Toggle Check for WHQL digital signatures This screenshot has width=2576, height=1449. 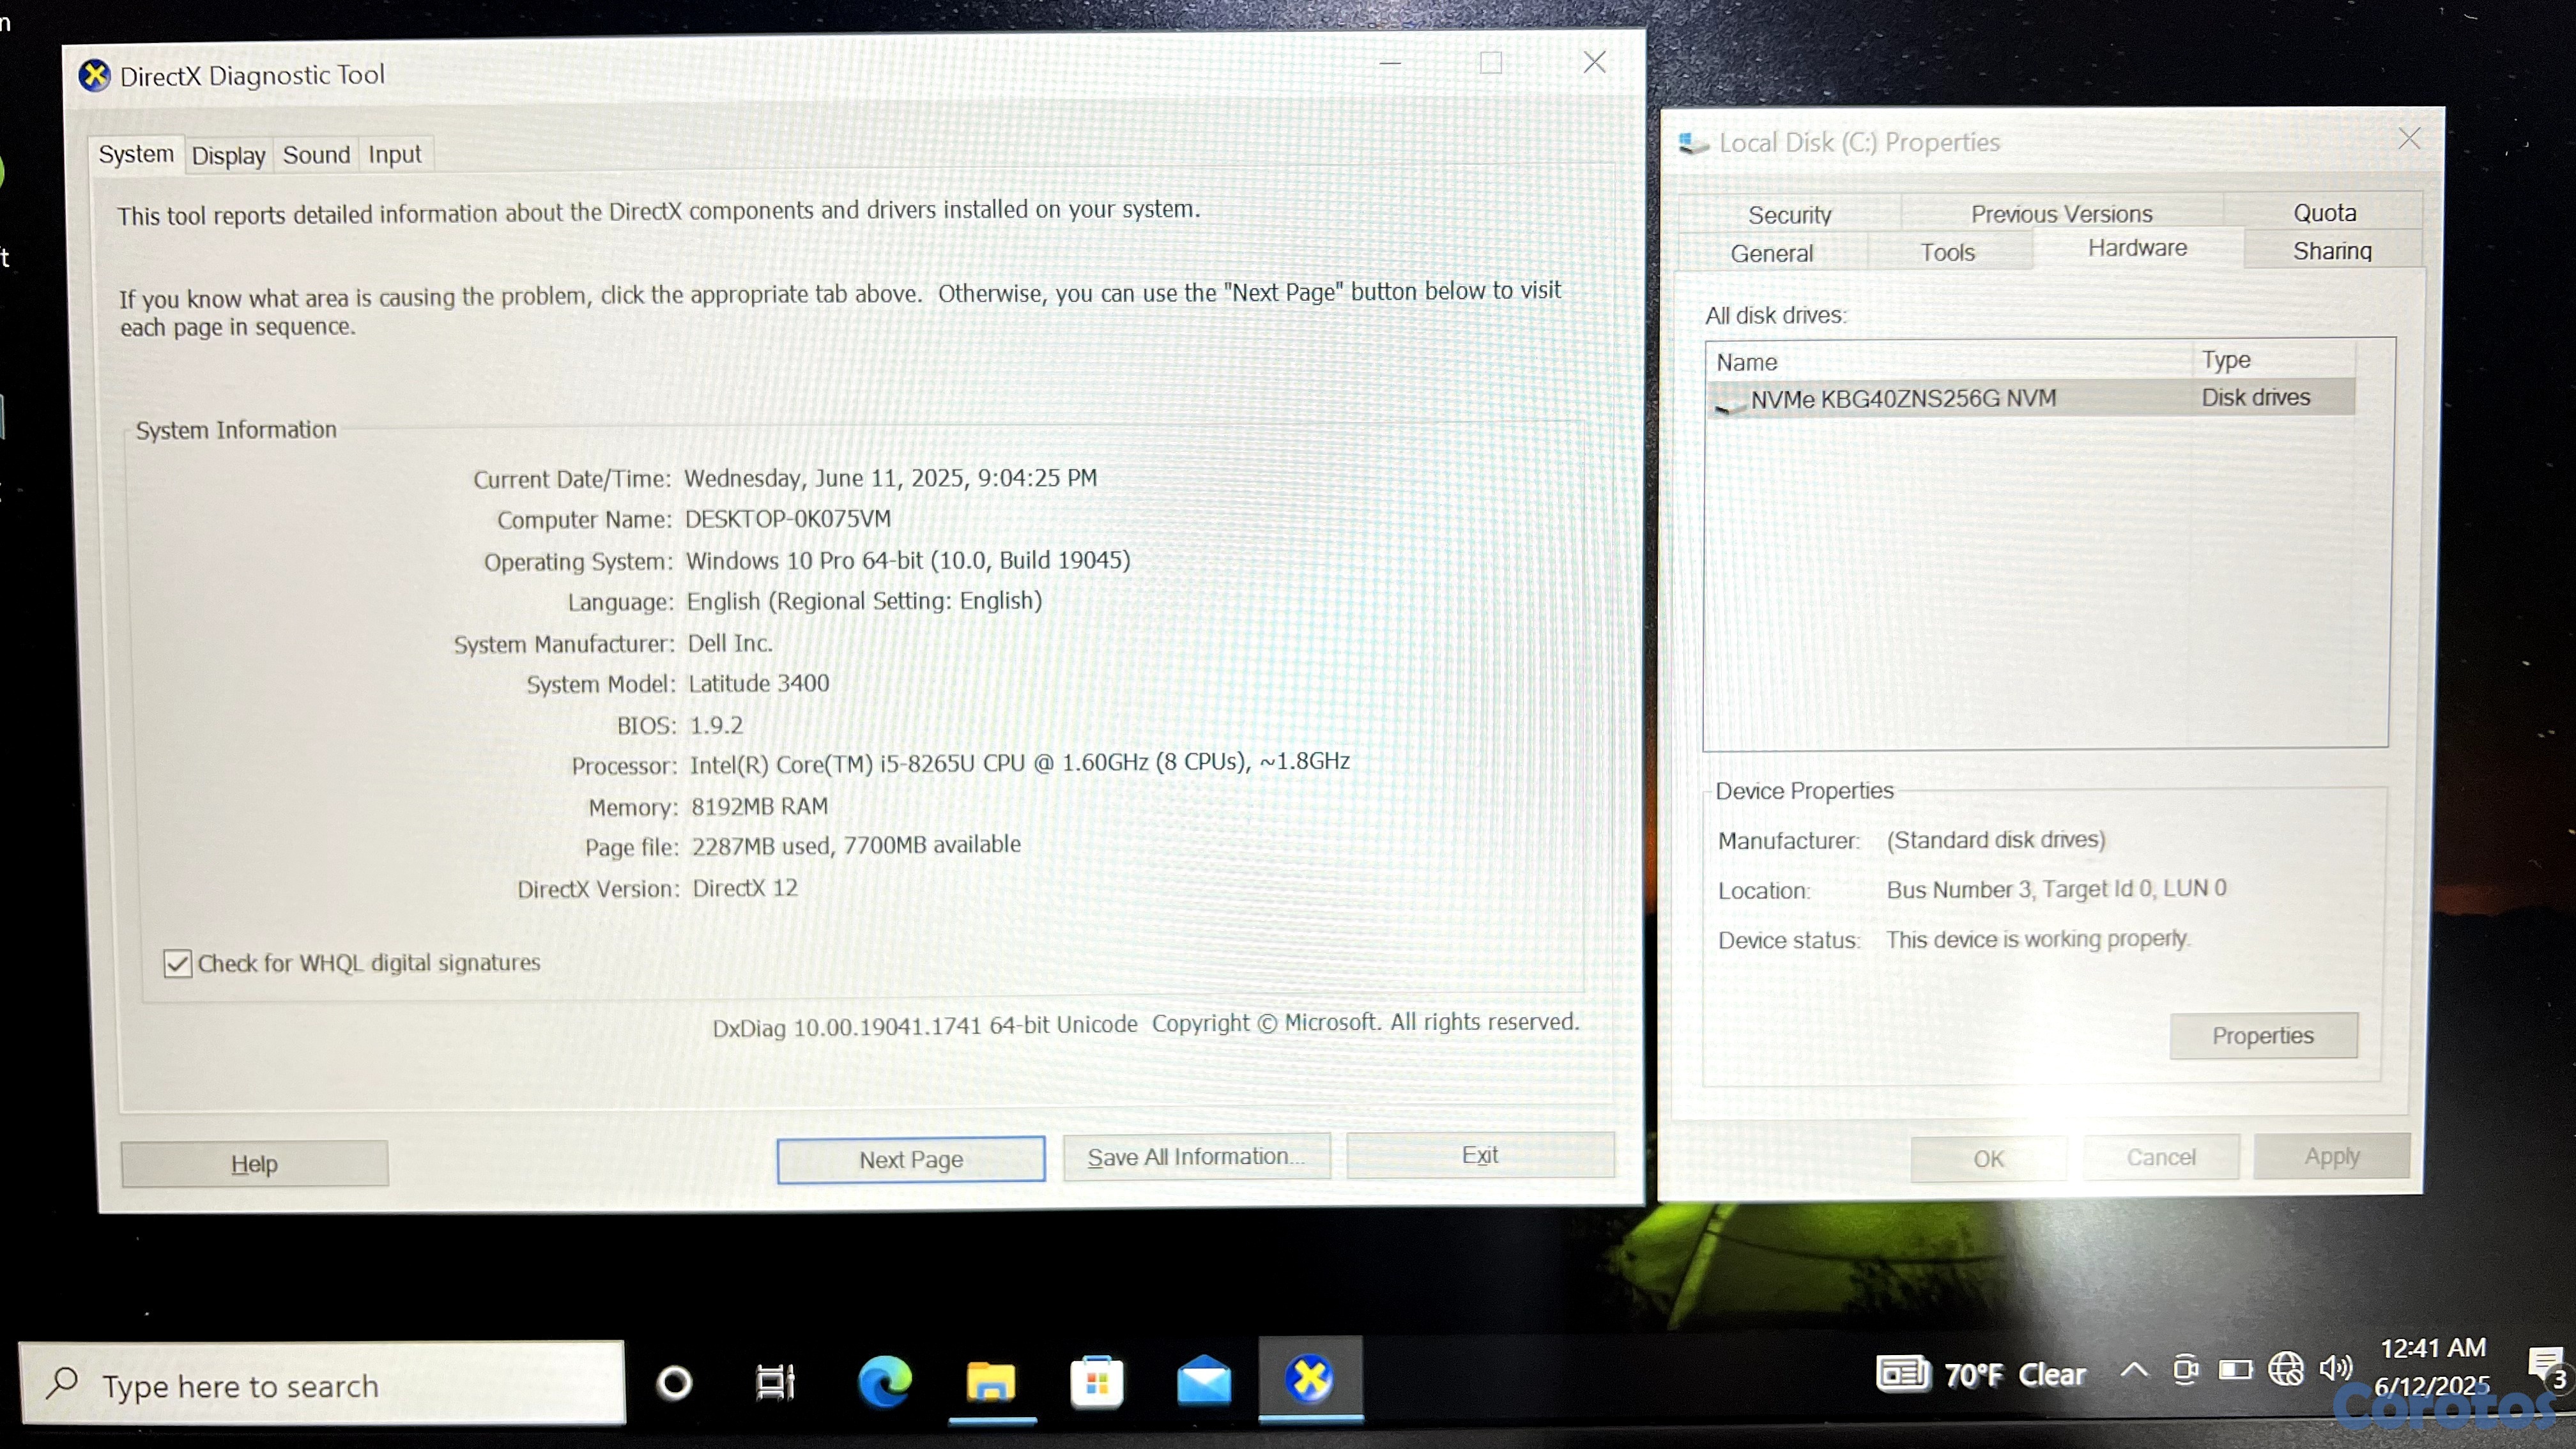click(178, 963)
